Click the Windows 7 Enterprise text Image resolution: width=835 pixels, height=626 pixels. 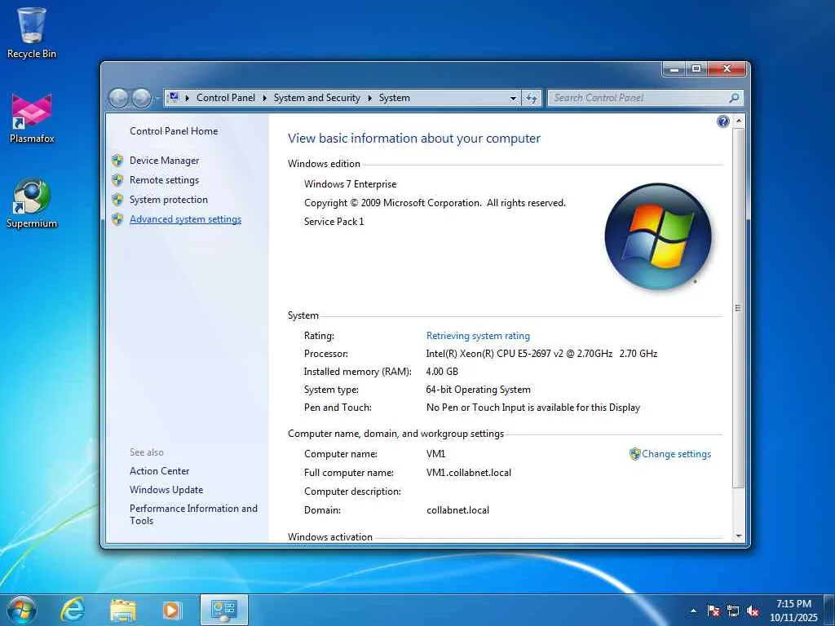click(351, 184)
